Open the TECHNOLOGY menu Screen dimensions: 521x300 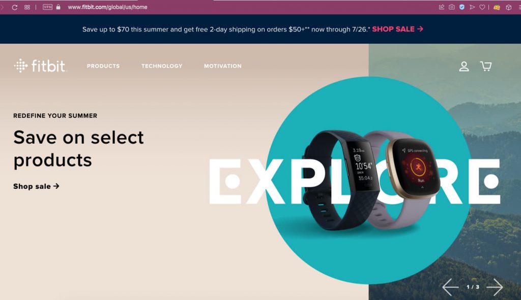pyautogui.click(x=162, y=66)
